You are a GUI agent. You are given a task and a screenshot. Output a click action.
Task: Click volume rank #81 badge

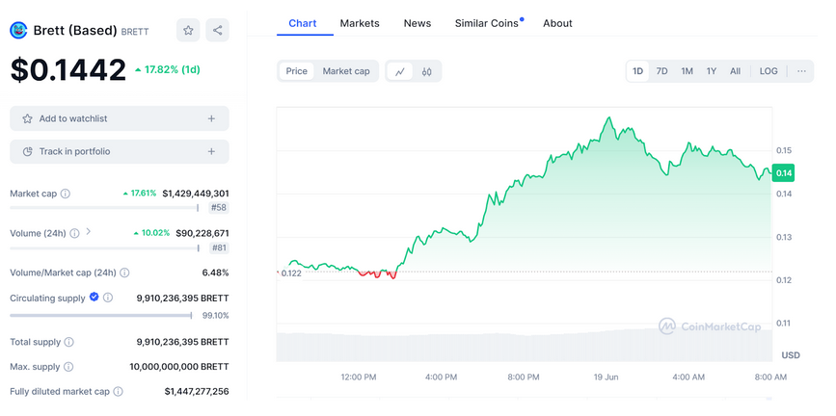point(219,247)
